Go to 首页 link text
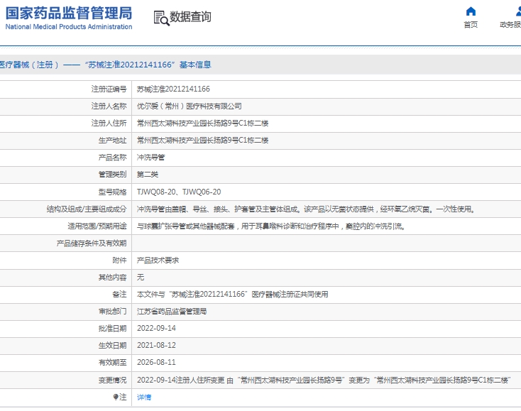Viewport: 521px width, 411px height. (471, 25)
